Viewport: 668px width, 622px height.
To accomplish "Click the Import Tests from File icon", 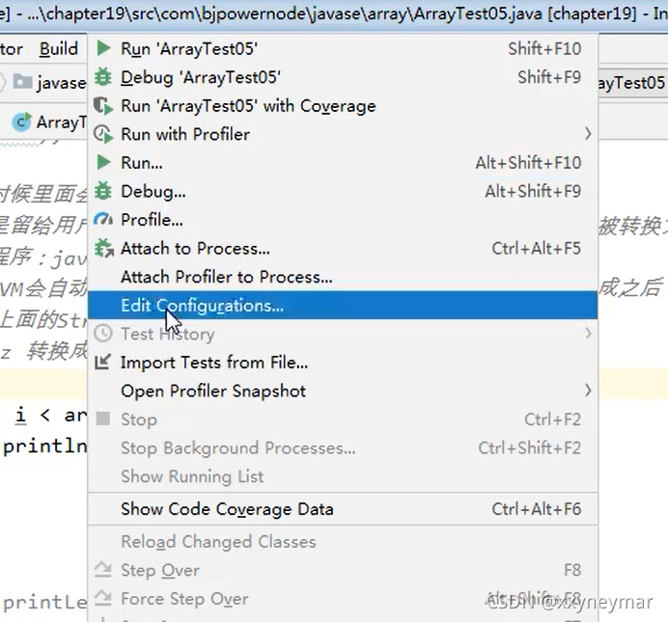I will [x=102, y=362].
